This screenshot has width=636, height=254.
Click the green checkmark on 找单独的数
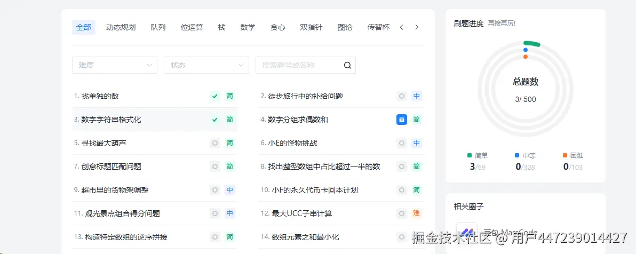tap(215, 96)
